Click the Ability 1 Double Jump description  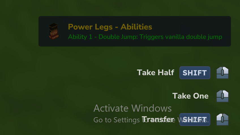145,37
